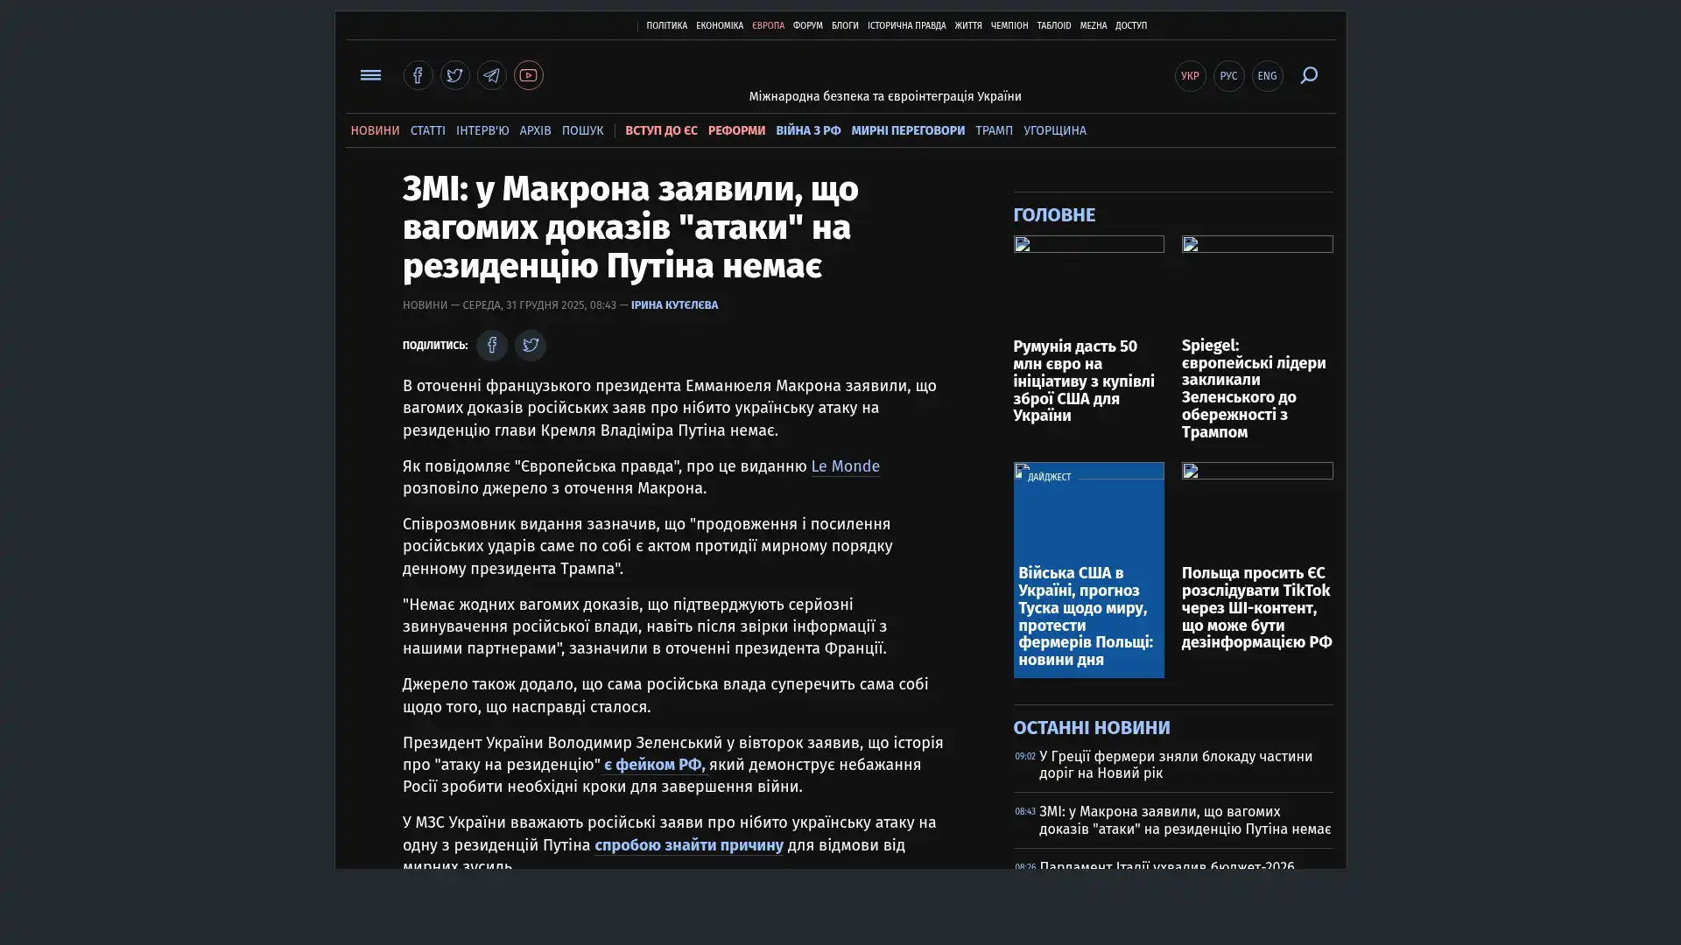The image size is (1681, 945).
Task: Click the Twitter icon in header
Action: [454, 75]
